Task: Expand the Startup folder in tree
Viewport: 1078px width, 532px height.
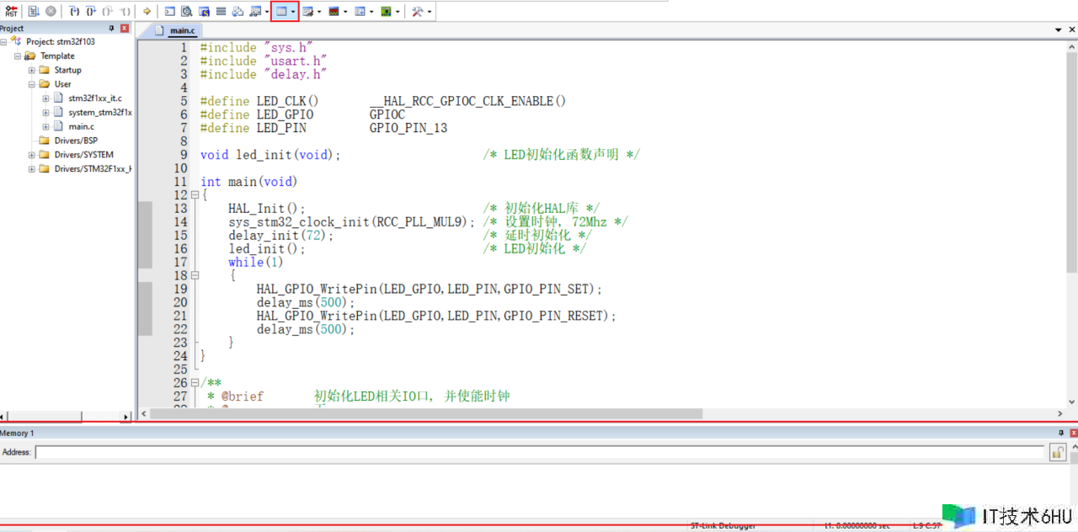Action: [x=32, y=70]
